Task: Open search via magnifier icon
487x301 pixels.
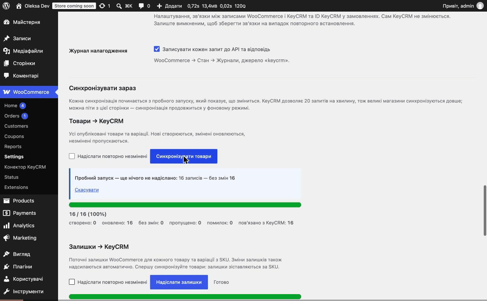Action: [x=119, y=6]
